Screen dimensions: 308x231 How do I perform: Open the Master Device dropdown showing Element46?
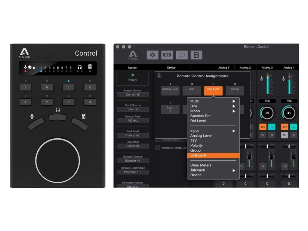pyautogui.click(x=133, y=95)
